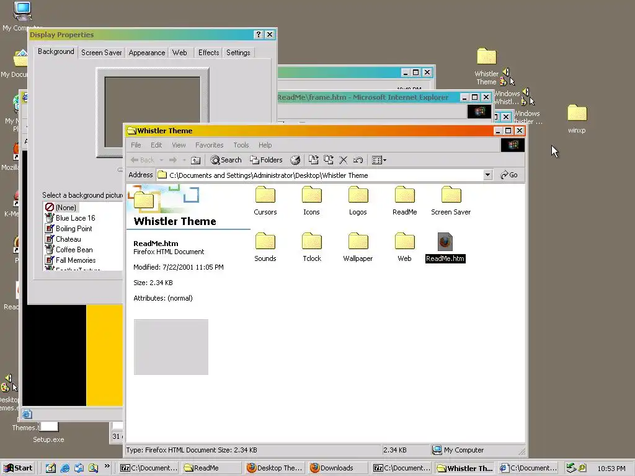Switch to the Settings tab
Image resolution: width=635 pixels, height=476 pixels.
click(238, 53)
